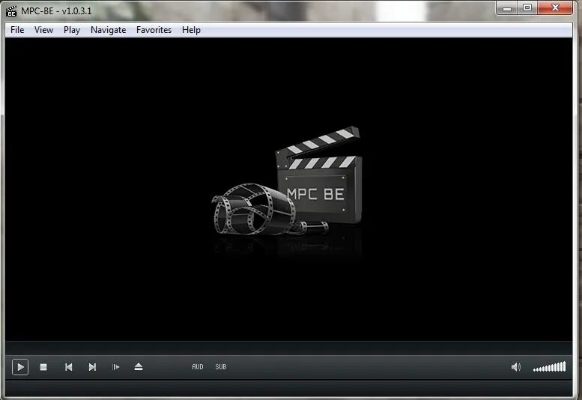Screen dimensions: 582x400
Task: Click the seek bar above the playback controls
Action: coord(288,348)
